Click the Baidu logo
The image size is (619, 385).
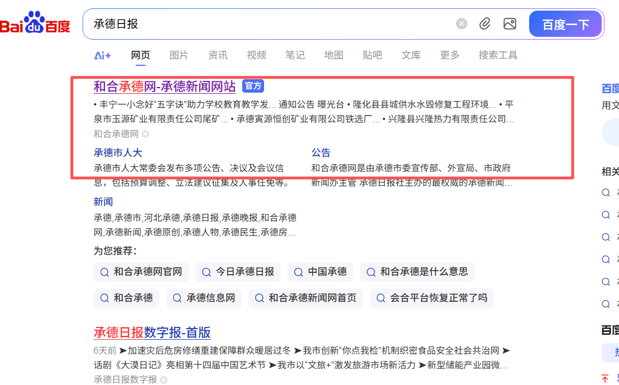click(35, 23)
